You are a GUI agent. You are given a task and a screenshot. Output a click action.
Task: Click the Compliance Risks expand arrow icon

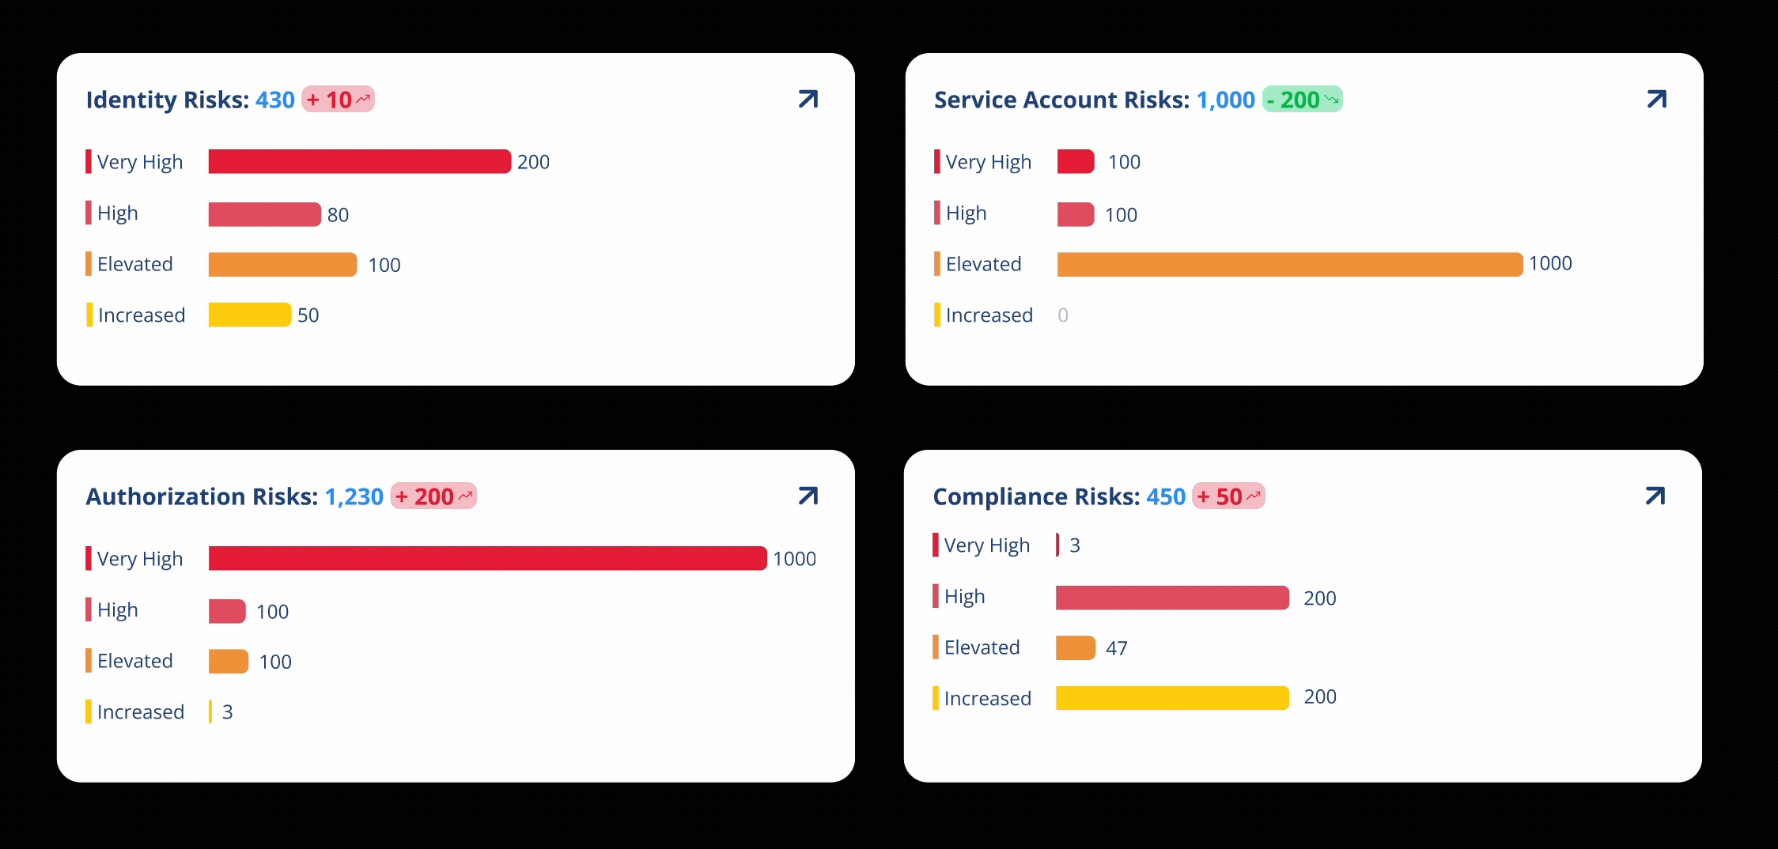(1655, 496)
